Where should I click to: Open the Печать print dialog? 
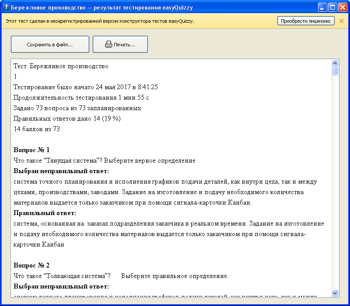[120, 45]
